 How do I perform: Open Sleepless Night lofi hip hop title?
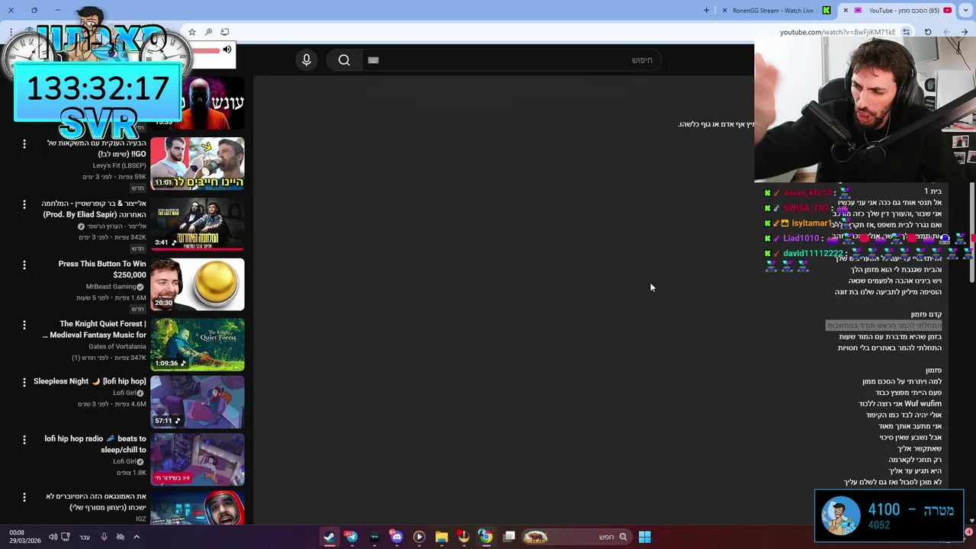90,381
